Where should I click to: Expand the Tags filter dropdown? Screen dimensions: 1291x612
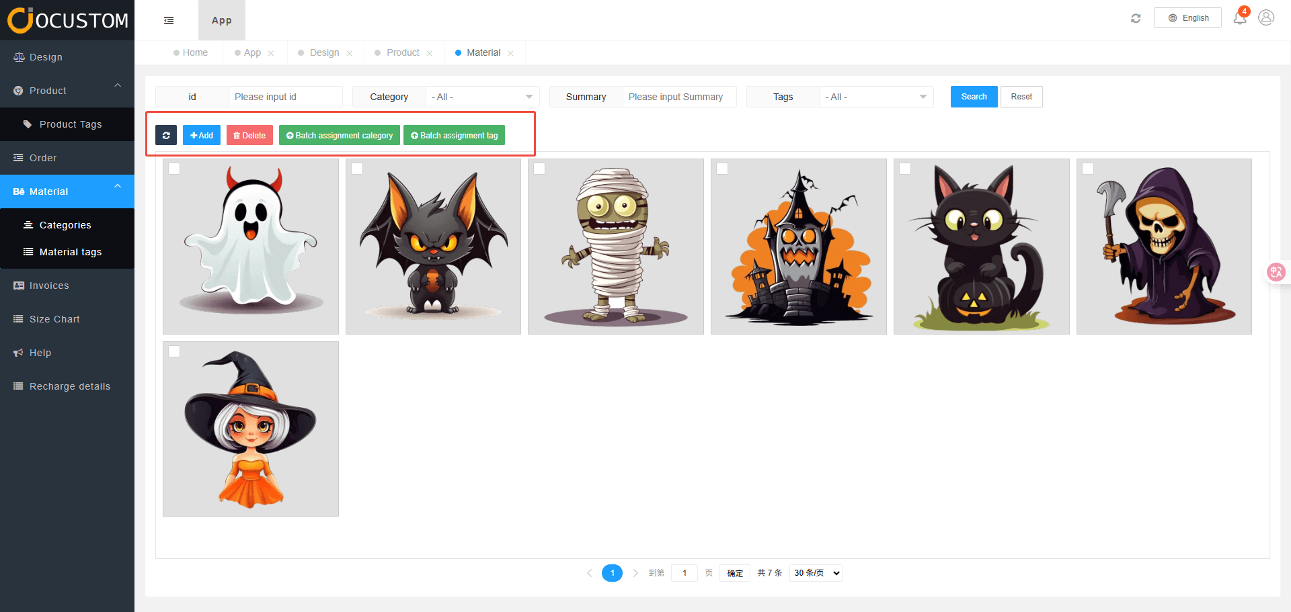pos(876,97)
